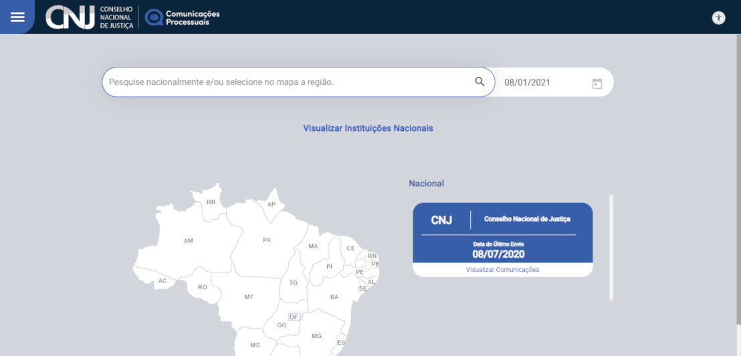741x356 pixels.
Task: Focus the national search text field
Action: coord(288,82)
